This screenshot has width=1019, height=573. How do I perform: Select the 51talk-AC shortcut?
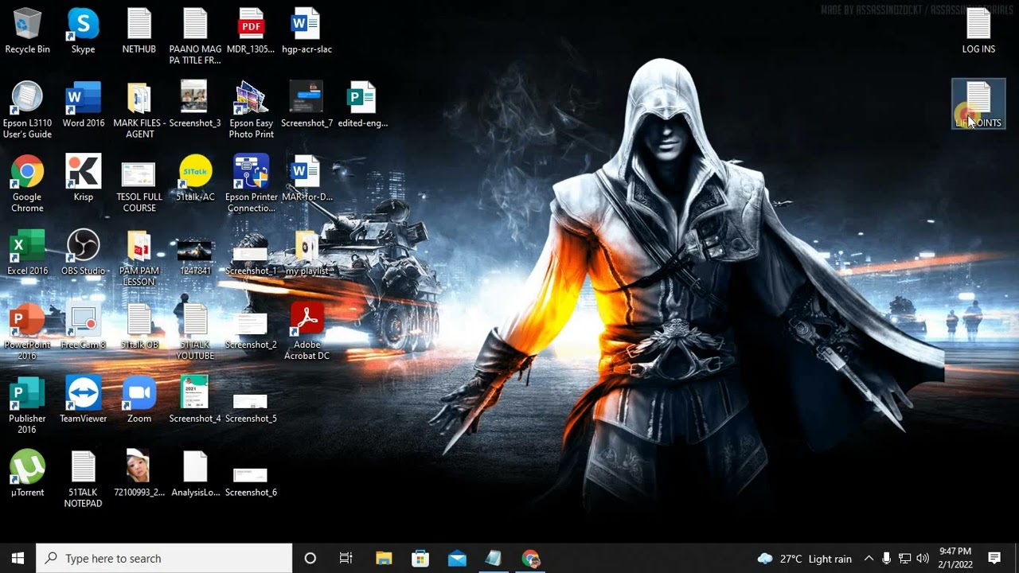195,179
